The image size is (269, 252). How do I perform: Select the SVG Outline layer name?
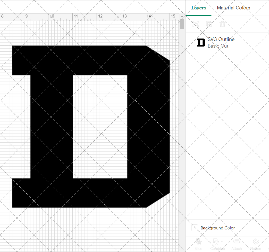coord(221,39)
